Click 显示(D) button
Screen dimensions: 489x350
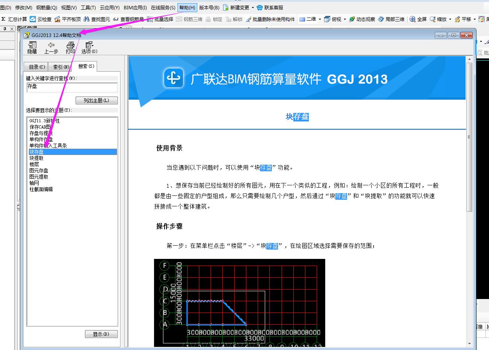(101, 334)
